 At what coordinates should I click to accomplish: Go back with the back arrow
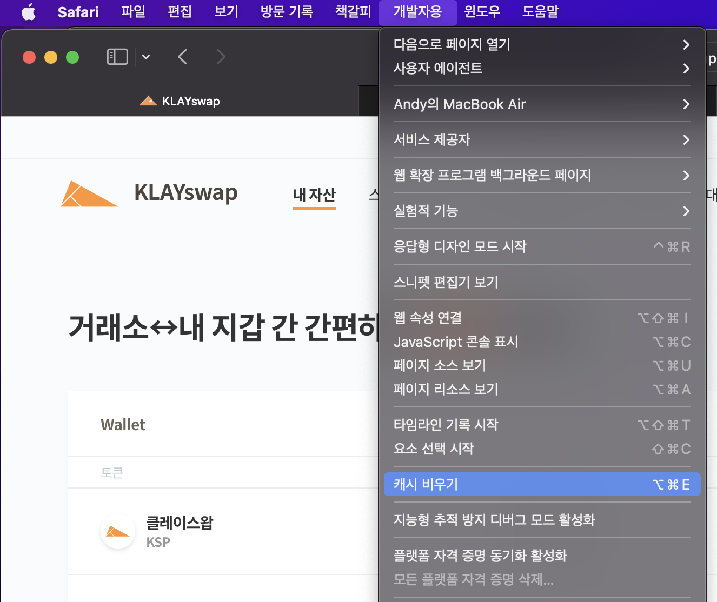point(183,57)
